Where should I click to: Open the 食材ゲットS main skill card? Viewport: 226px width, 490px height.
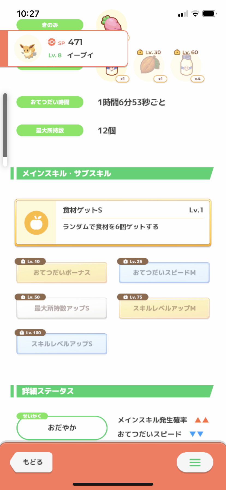[113, 223]
